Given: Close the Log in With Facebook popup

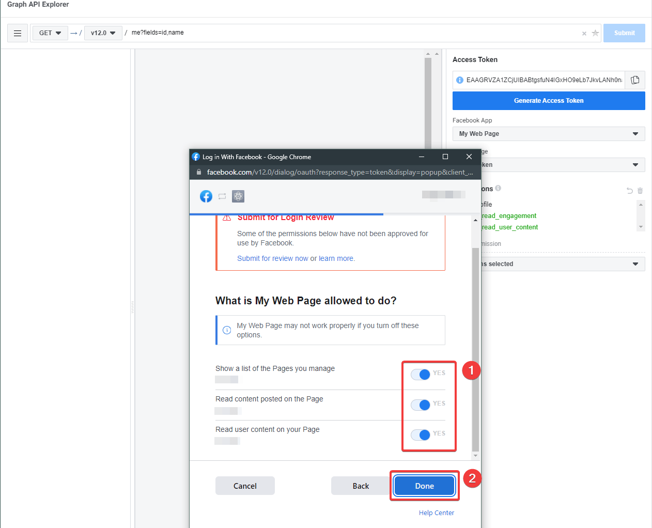Looking at the screenshot, I should (x=469, y=157).
